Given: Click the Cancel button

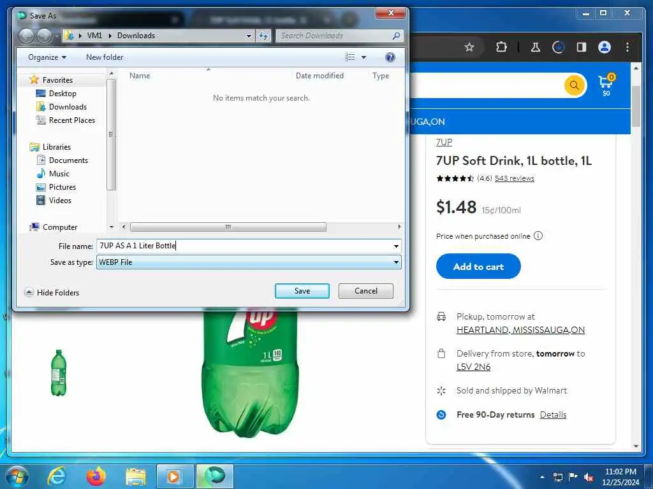Looking at the screenshot, I should (x=365, y=290).
